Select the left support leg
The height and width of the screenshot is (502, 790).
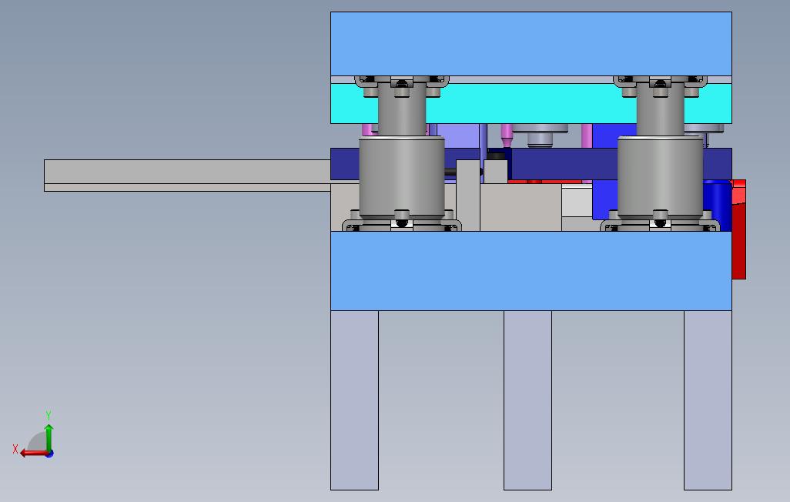(354, 400)
